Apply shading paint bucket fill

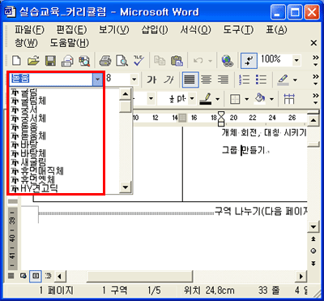260,99
